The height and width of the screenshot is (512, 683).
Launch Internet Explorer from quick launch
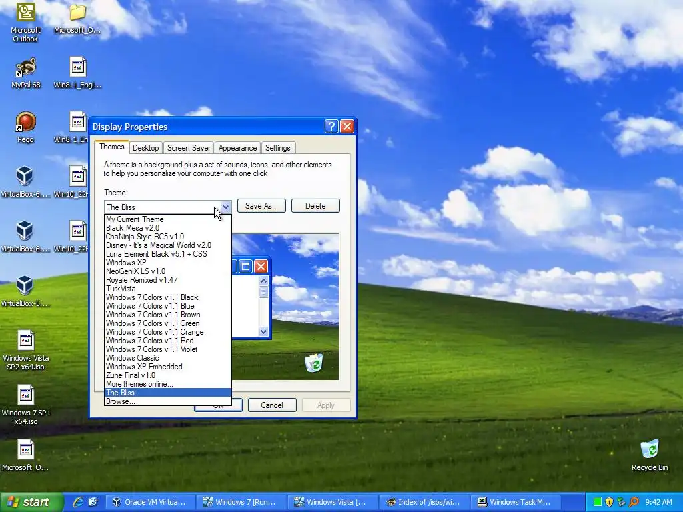[77, 502]
